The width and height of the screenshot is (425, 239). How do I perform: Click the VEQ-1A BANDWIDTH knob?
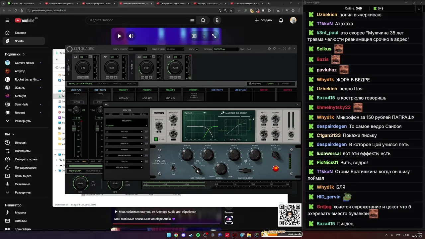(221, 169)
